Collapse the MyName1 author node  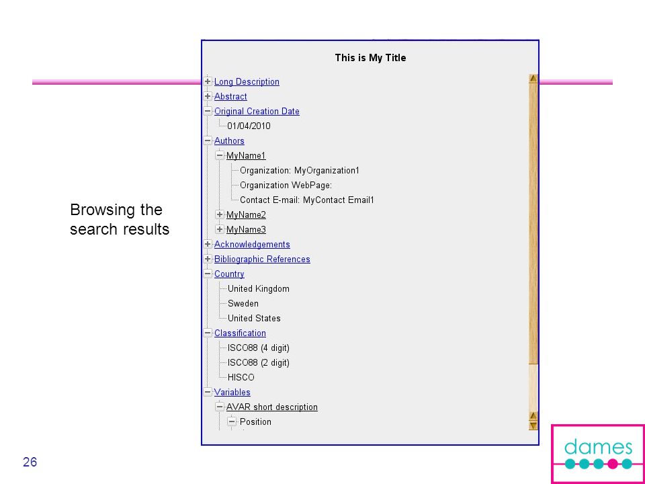click(x=220, y=155)
